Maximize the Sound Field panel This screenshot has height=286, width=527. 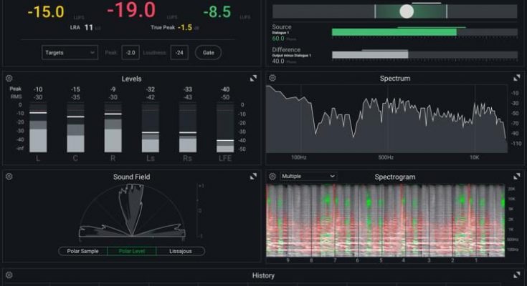pyautogui.click(x=253, y=177)
